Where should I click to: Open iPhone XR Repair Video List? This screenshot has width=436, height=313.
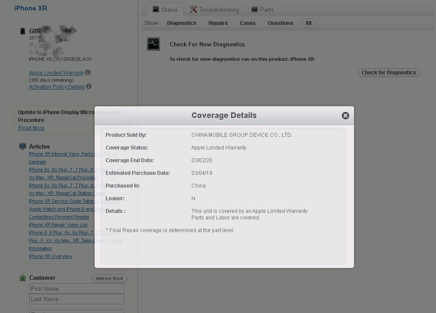click(x=58, y=225)
